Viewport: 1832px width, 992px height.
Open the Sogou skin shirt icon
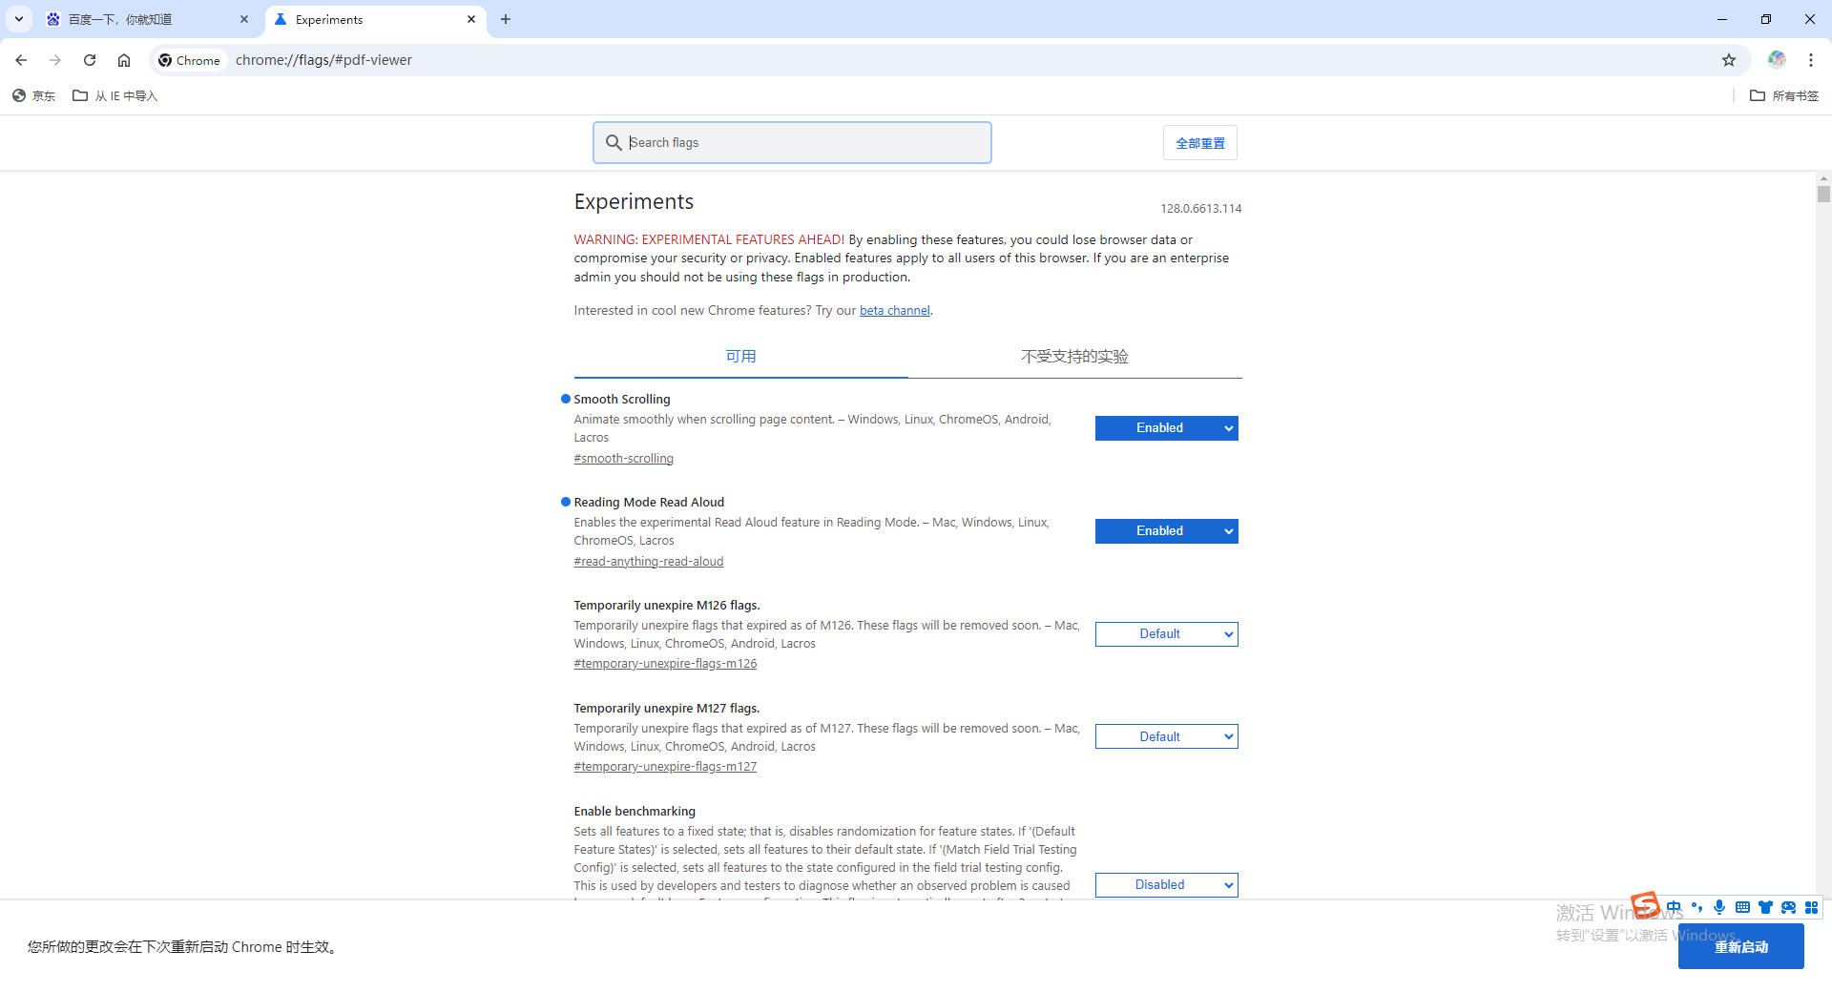point(1765,907)
